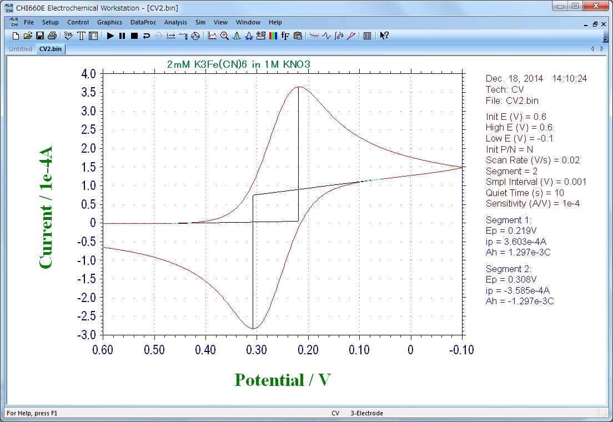Open the Setup menu
This screenshot has height=422, width=613.
(x=50, y=23)
